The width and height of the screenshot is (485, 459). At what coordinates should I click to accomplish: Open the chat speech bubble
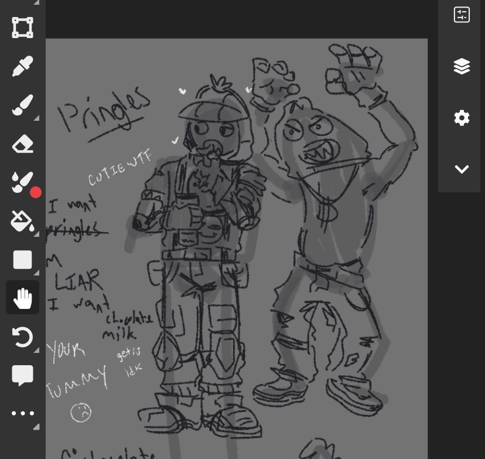click(22, 375)
